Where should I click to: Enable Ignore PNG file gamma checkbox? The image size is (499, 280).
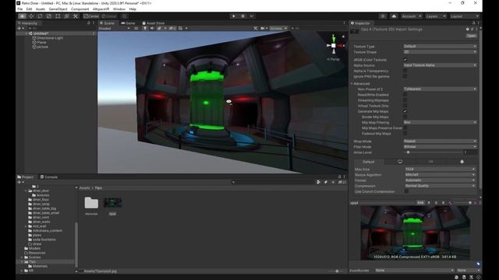coord(405,76)
